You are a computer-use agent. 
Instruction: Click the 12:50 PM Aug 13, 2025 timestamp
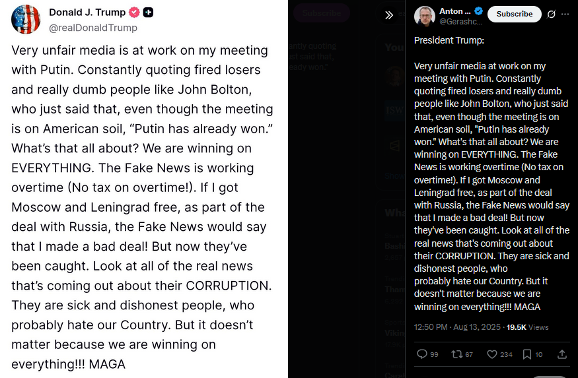pos(456,327)
